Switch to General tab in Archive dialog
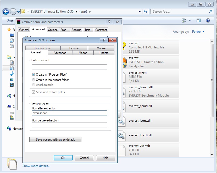The image size is (217, 173). 24,30
